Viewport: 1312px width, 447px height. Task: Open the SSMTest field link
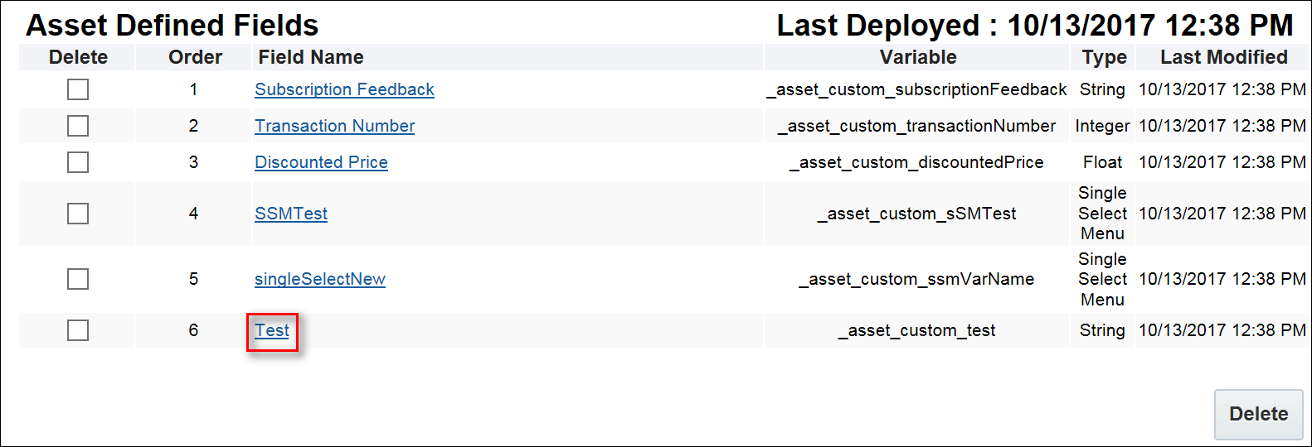[291, 214]
